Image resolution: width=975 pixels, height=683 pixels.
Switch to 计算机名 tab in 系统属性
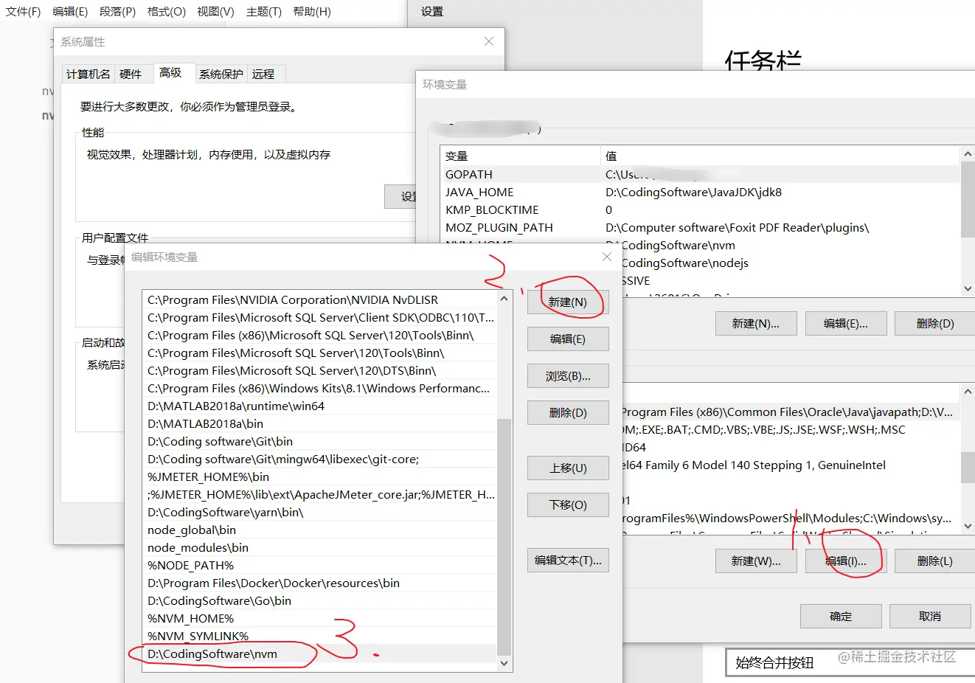tap(89, 74)
